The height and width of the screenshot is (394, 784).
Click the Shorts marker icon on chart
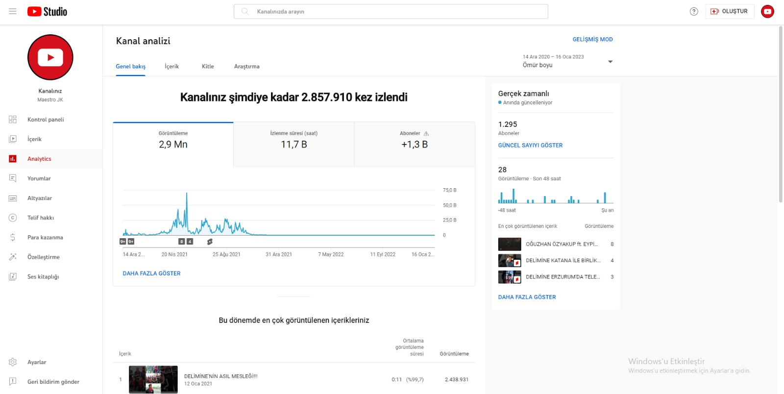click(x=210, y=242)
